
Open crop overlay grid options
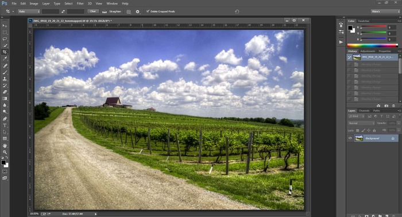(129, 12)
